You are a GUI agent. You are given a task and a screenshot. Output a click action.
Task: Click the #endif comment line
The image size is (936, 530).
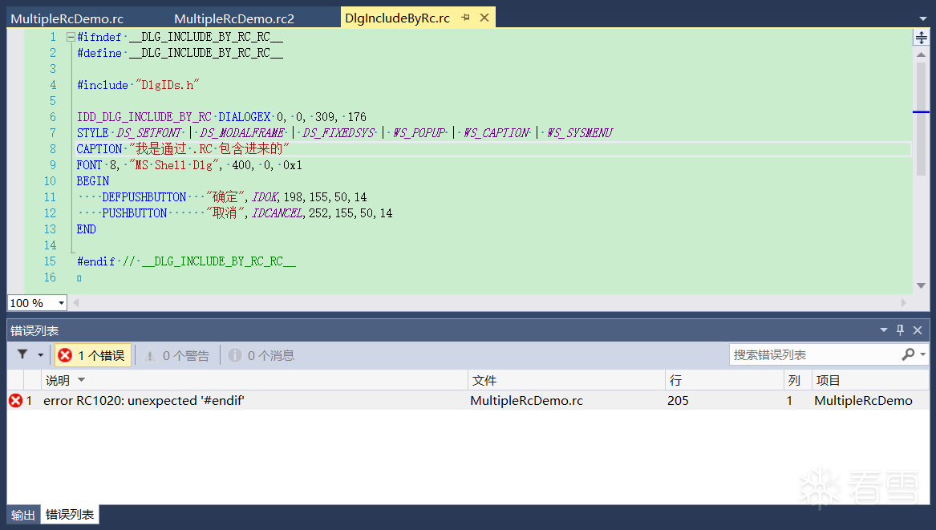coord(186,261)
